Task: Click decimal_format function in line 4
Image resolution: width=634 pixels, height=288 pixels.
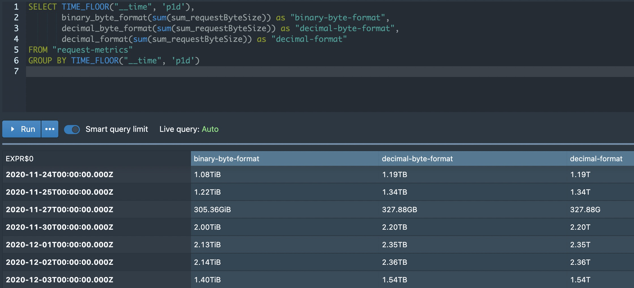Action: point(95,39)
